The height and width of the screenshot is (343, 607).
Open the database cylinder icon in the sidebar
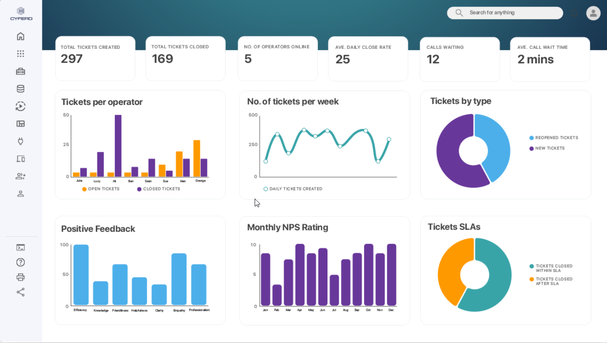(x=20, y=89)
